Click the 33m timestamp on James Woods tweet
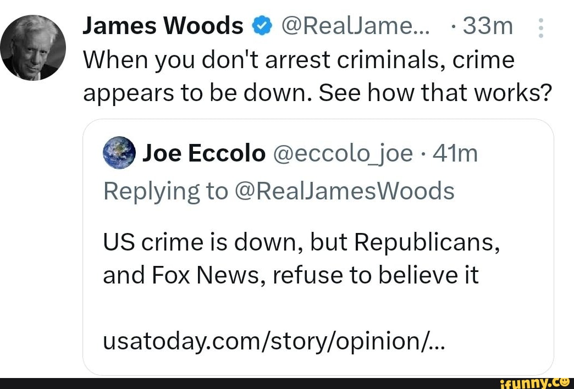Screen dimensions: 574x389 click(x=487, y=25)
